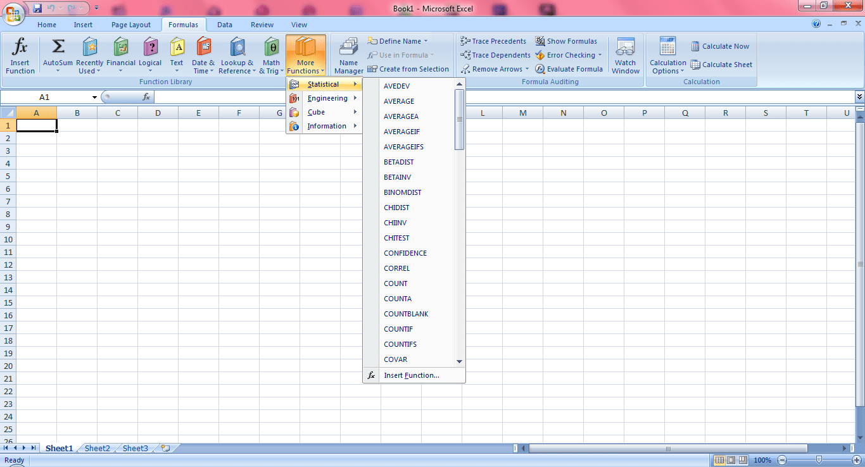The width and height of the screenshot is (865, 467).
Task: Switch to the Data ribbon tab
Action: tap(224, 25)
